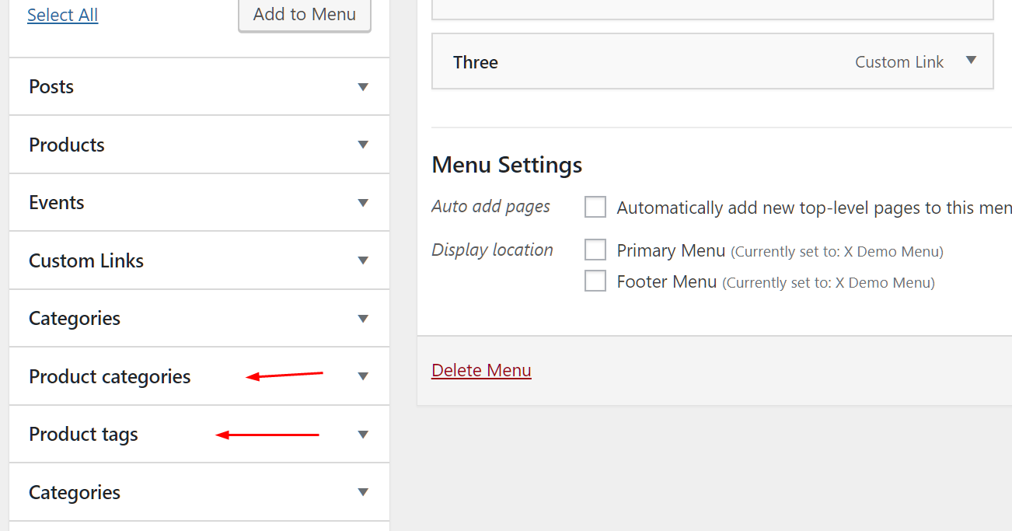The image size is (1012, 531).
Task: Open the Three menu item arrow
Action: [x=971, y=61]
